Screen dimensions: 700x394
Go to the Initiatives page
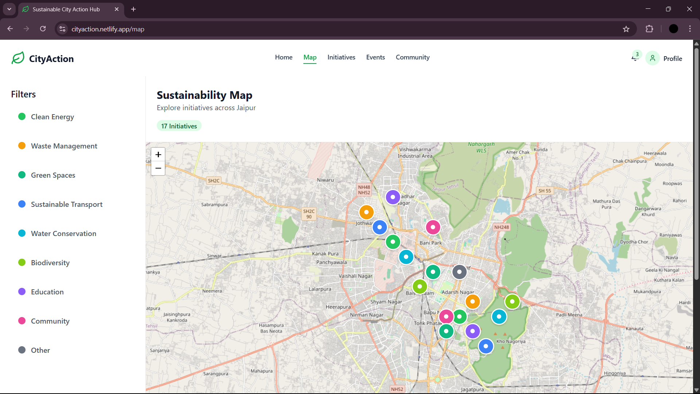pyautogui.click(x=341, y=57)
